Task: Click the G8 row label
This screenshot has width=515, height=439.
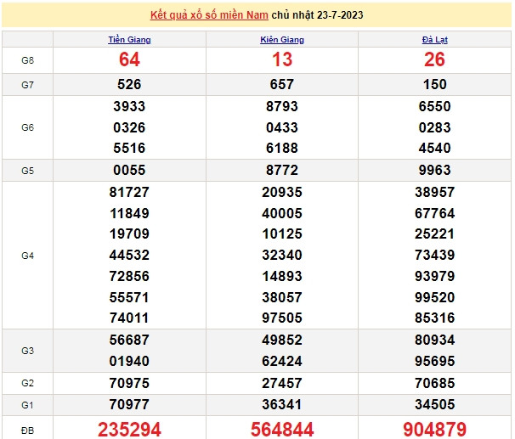Action: [x=26, y=60]
